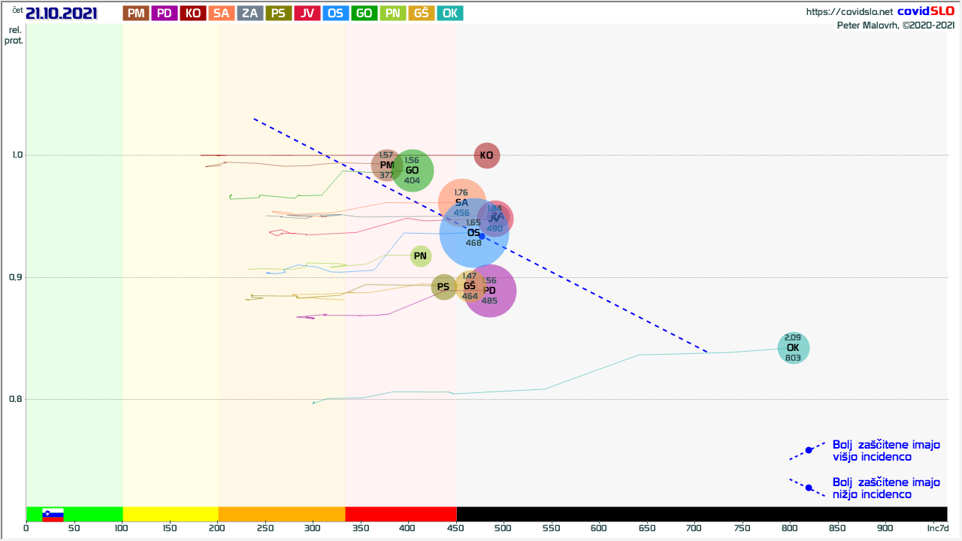The height and width of the screenshot is (541, 962).
Task: Click the small PN region bubble
Action: (420, 256)
